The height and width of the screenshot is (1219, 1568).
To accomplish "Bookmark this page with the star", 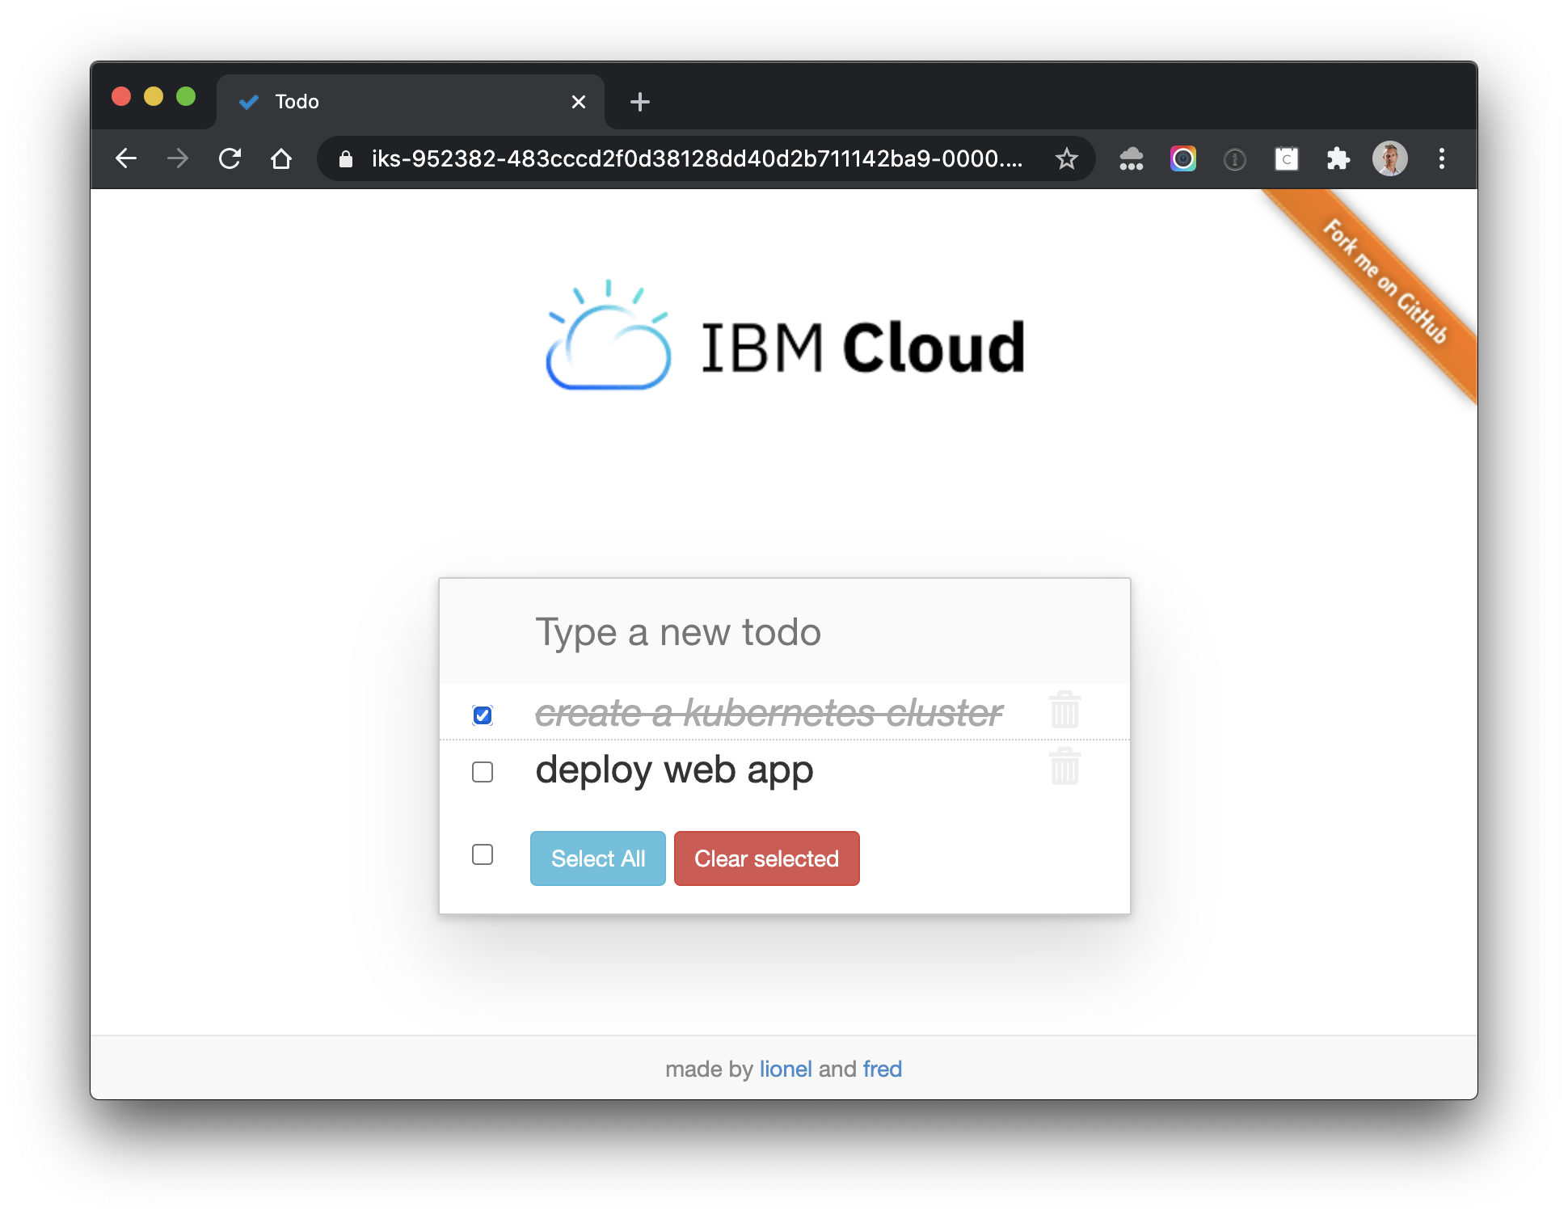I will point(1066,158).
